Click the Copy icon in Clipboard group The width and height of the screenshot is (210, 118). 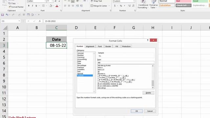click(10, 3)
